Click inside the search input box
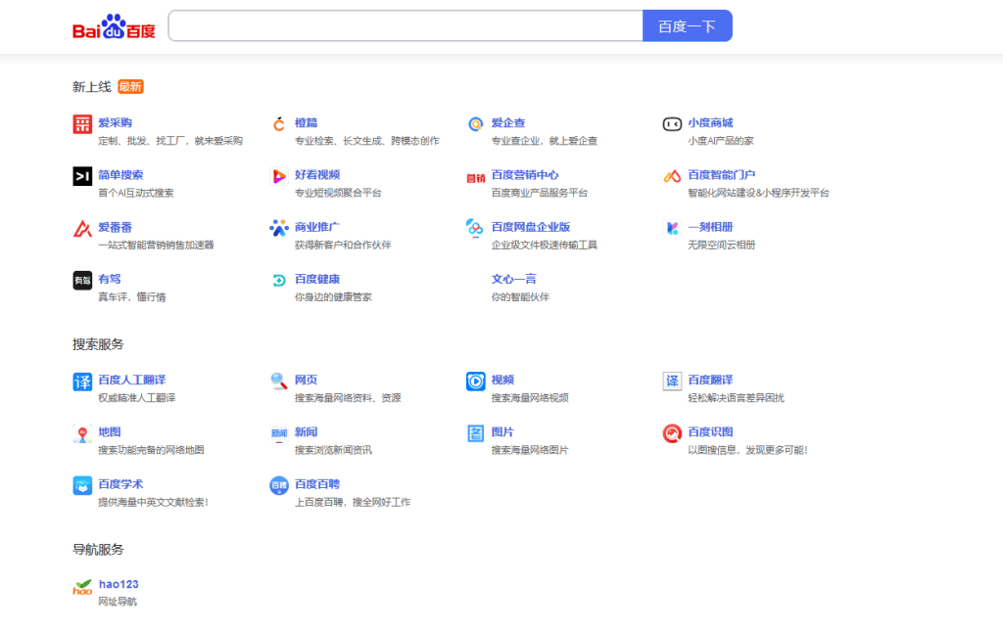The height and width of the screenshot is (629, 1003). click(x=403, y=25)
